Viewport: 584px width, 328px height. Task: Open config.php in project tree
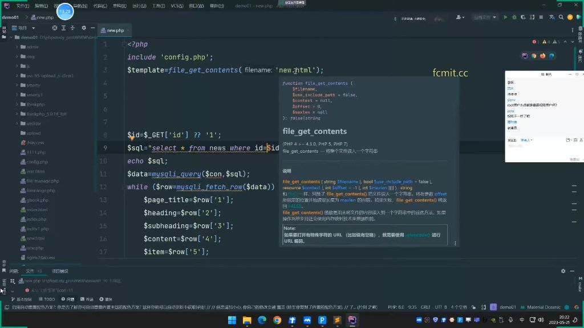[37, 162]
